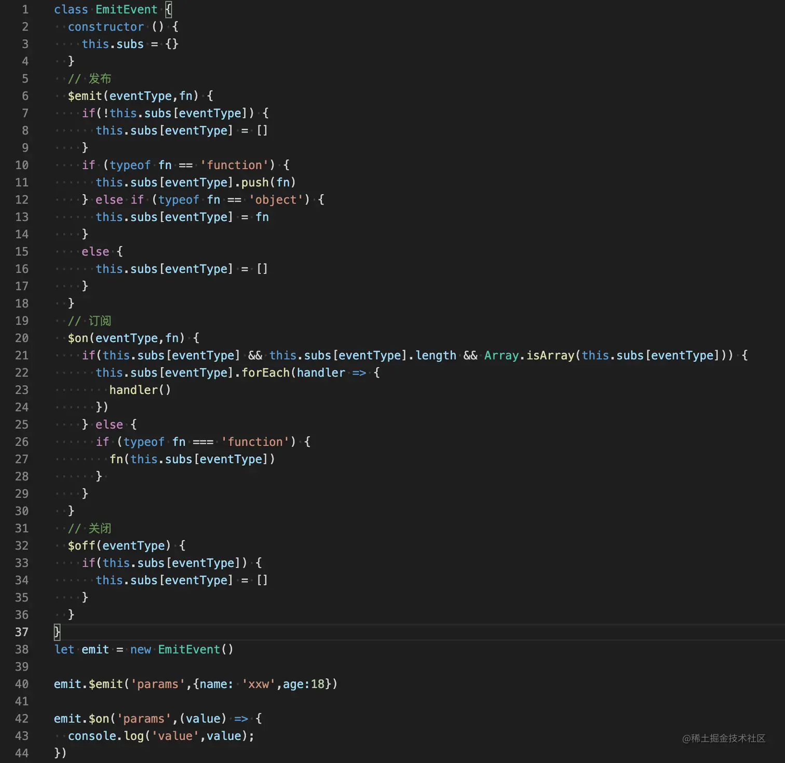
Task: Click the 'xxw' string value
Action: coord(258,684)
